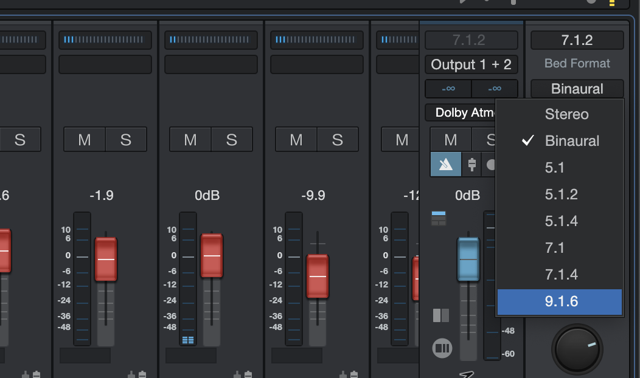Click the blue striped bar atop the -9.9 channel
The image size is (640, 378).
pos(316,40)
